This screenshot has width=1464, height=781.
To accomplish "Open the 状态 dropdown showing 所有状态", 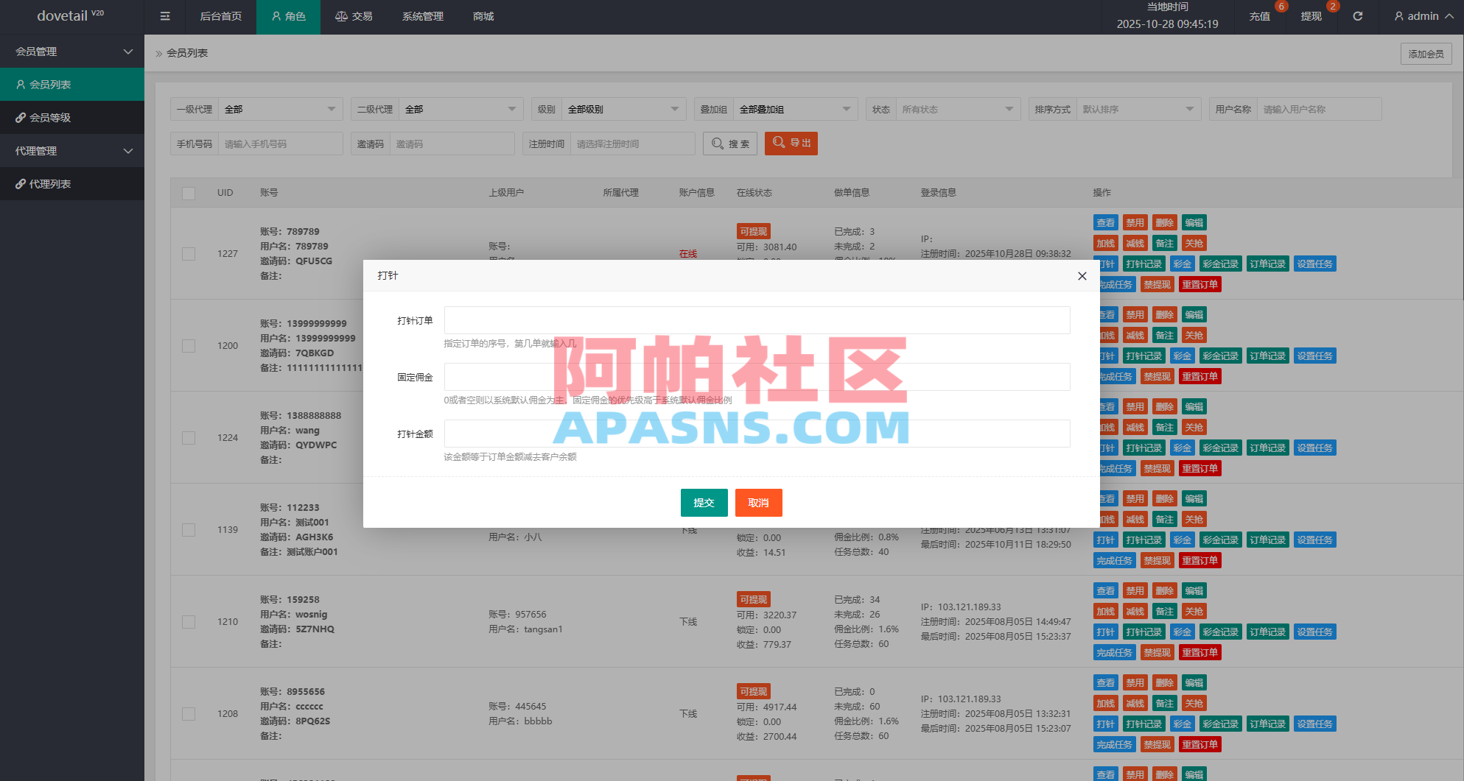I will (x=959, y=109).
